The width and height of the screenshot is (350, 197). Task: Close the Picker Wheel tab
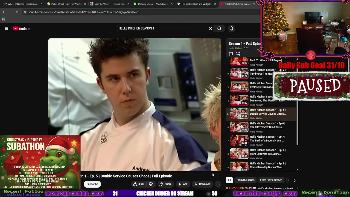[x=85, y=4]
